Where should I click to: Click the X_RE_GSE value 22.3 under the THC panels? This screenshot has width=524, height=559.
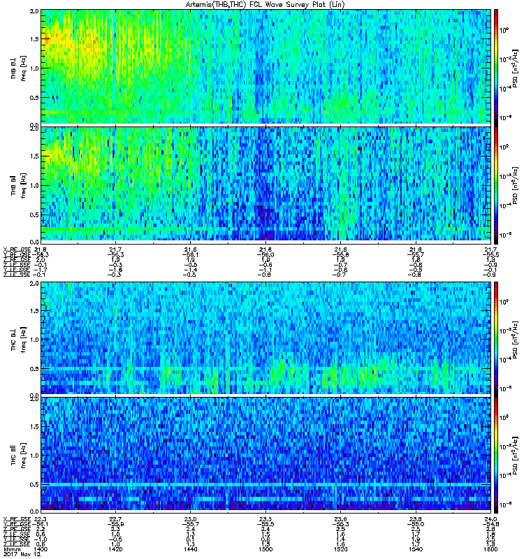pyautogui.click(x=40, y=518)
